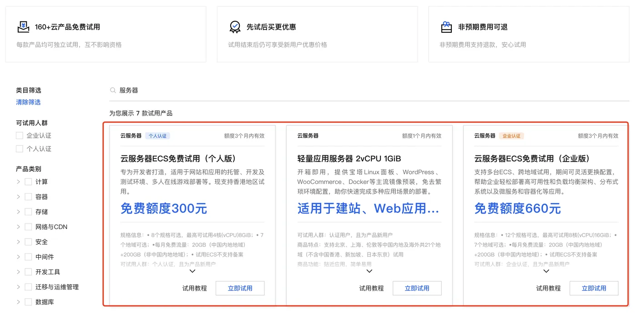Tick the 容器 category checkbox

tap(28, 197)
